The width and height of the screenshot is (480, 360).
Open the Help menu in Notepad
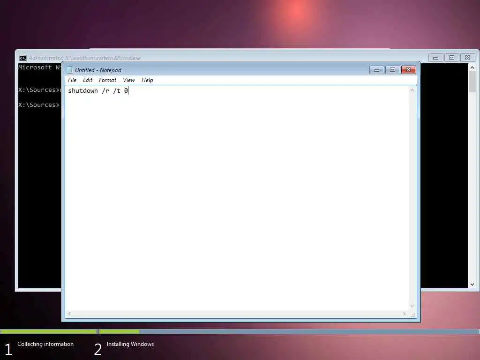point(147,80)
